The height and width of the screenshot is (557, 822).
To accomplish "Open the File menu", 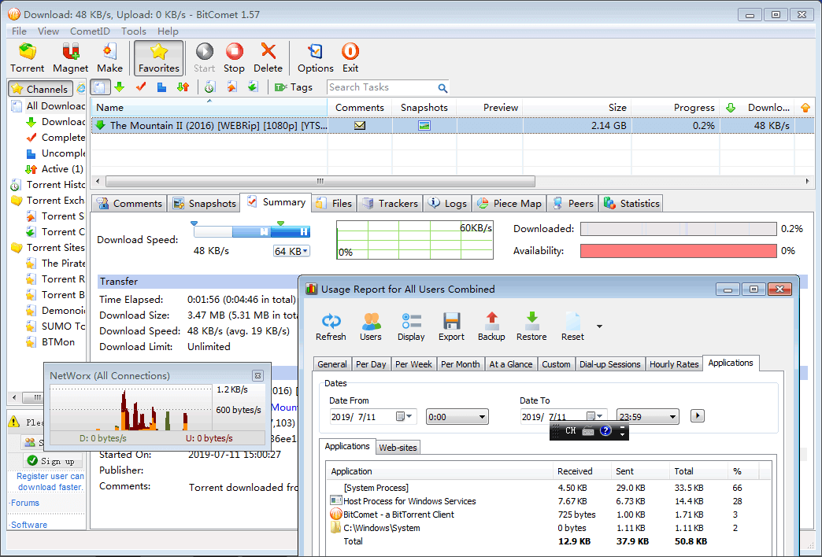I will [x=19, y=31].
